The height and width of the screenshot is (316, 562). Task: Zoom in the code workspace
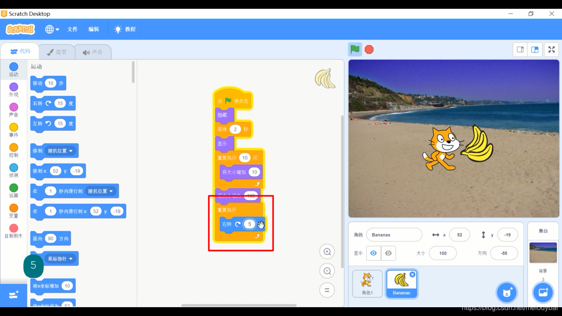pyautogui.click(x=327, y=251)
